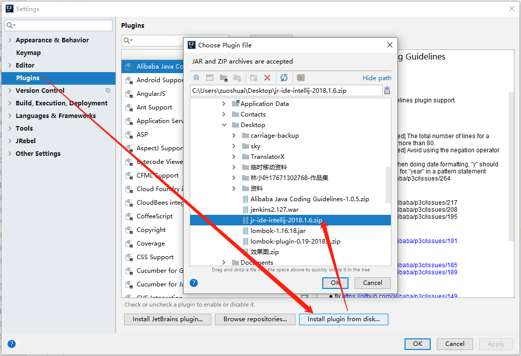Open help in Settings window

click(12, 344)
